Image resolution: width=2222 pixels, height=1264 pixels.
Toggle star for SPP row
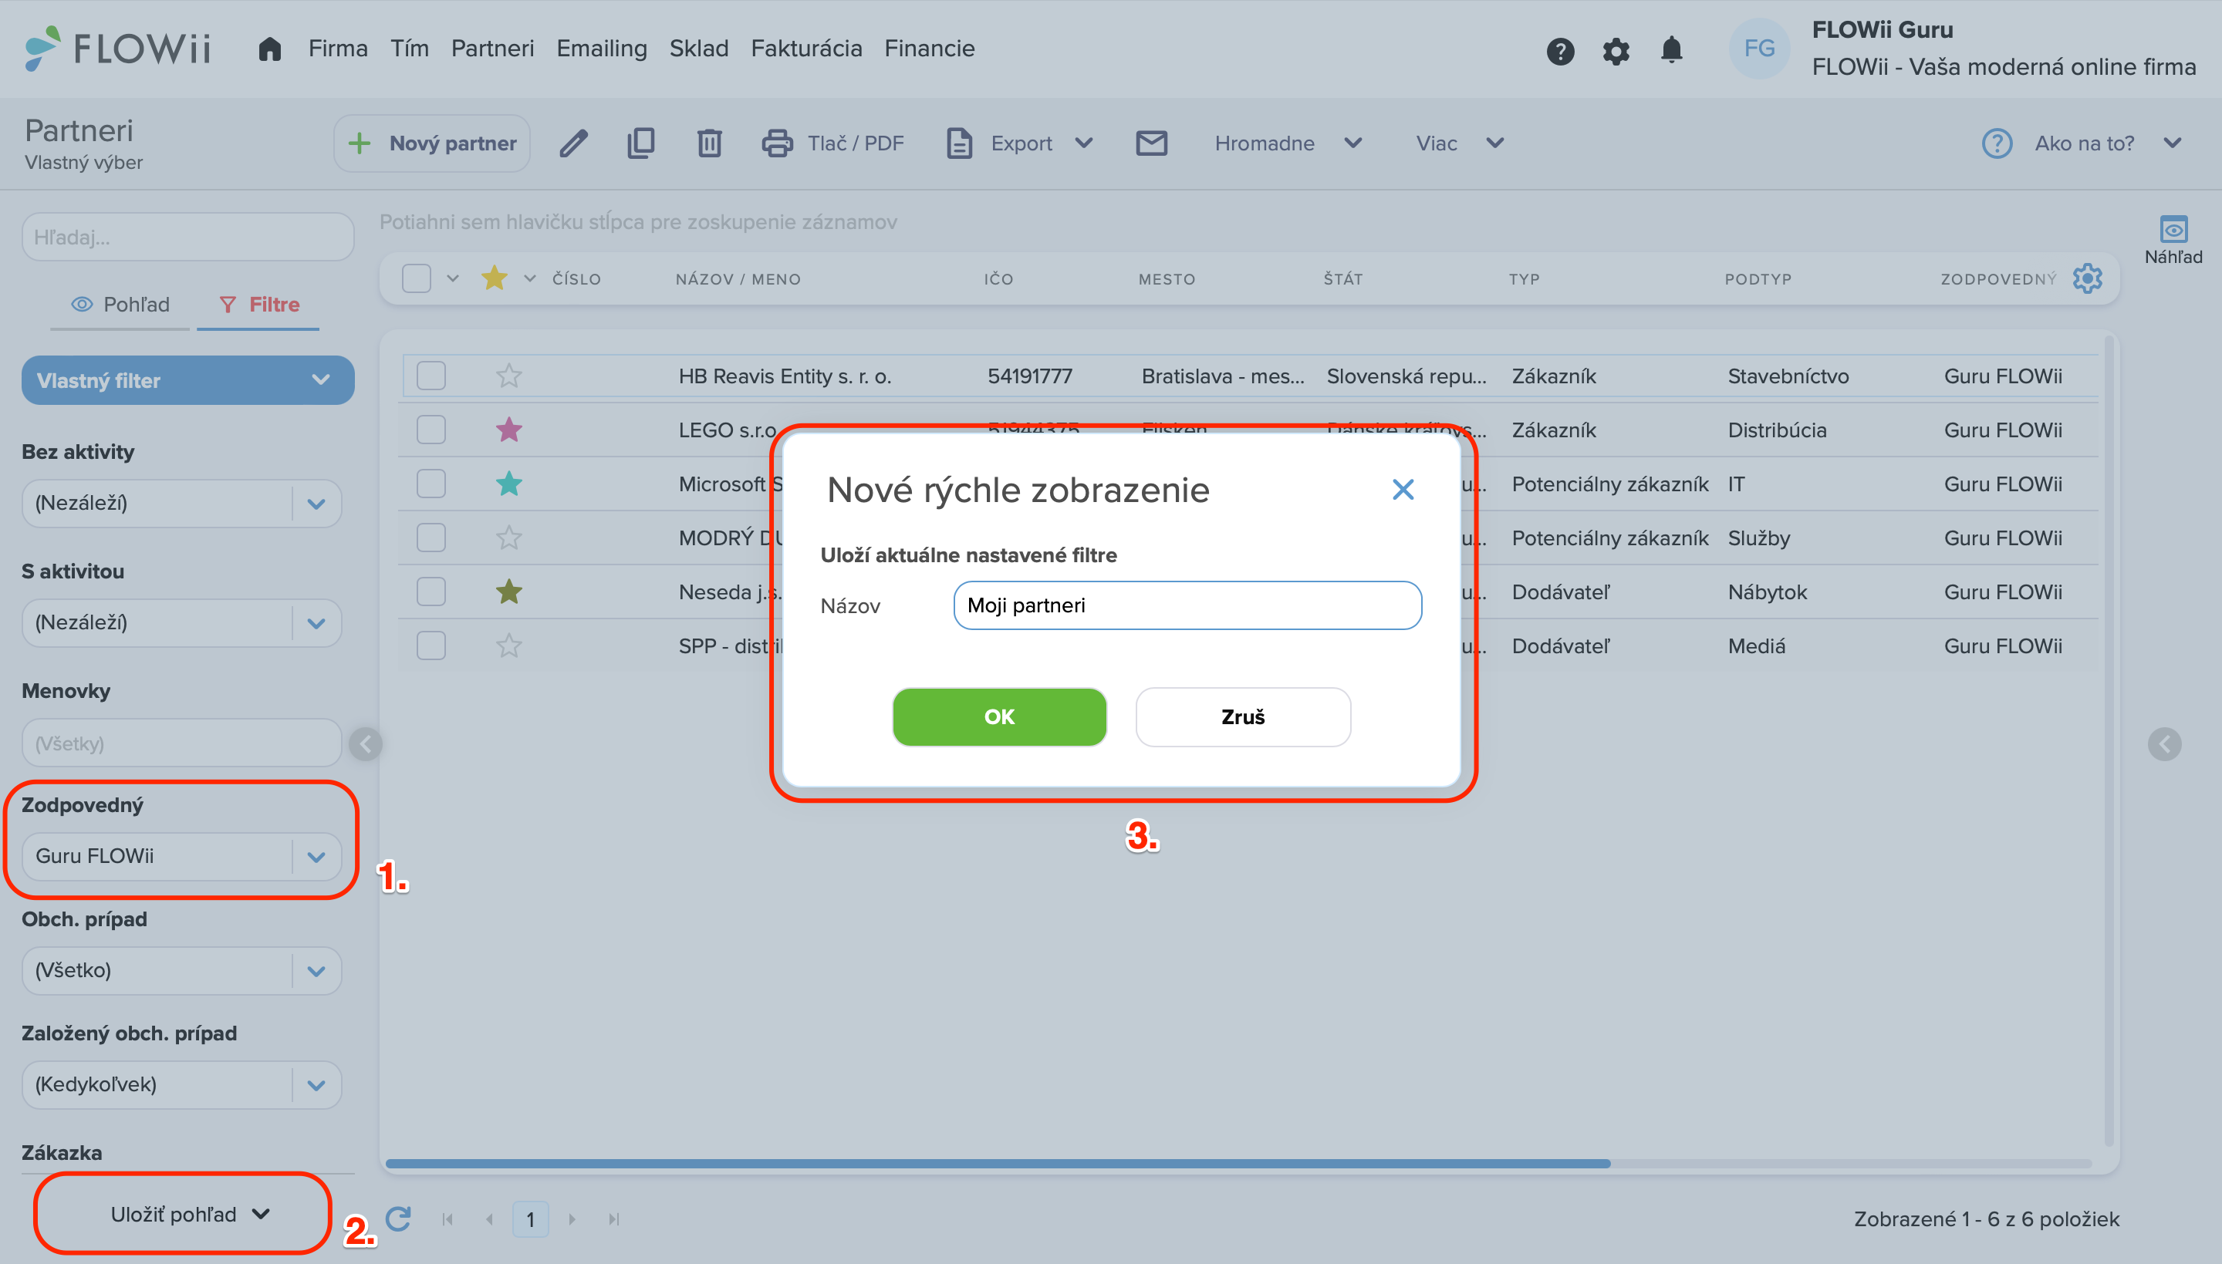tap(509, 646)
